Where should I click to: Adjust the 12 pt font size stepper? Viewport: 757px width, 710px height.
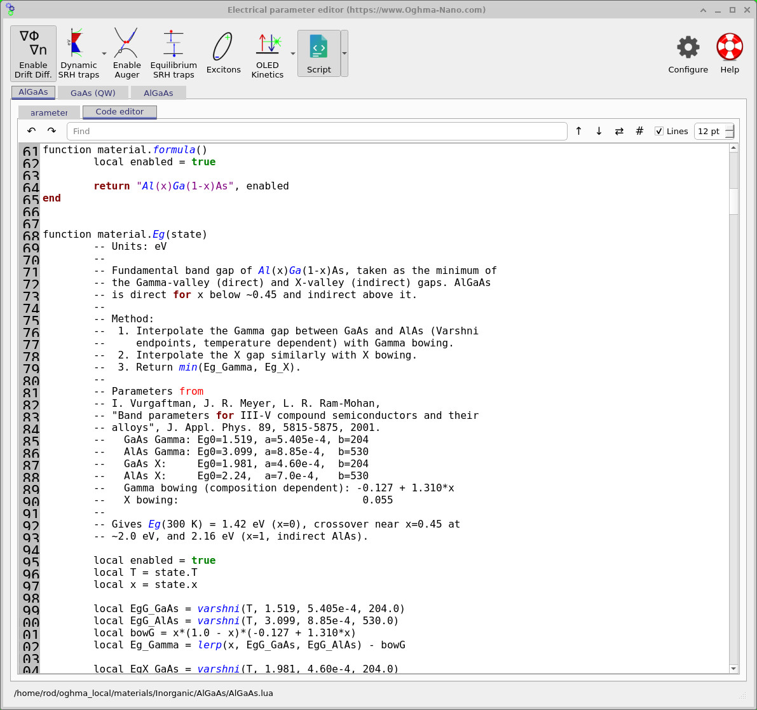(x=730, y=132)
